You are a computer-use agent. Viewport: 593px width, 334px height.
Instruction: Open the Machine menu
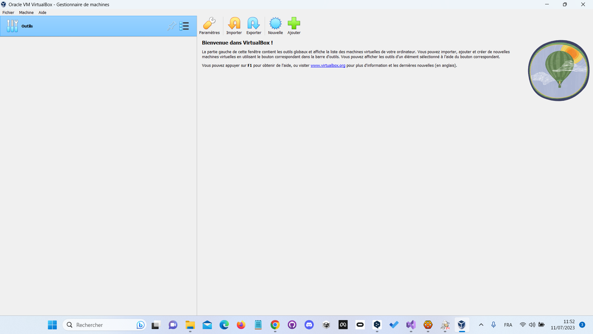click(x=26, y=13)
